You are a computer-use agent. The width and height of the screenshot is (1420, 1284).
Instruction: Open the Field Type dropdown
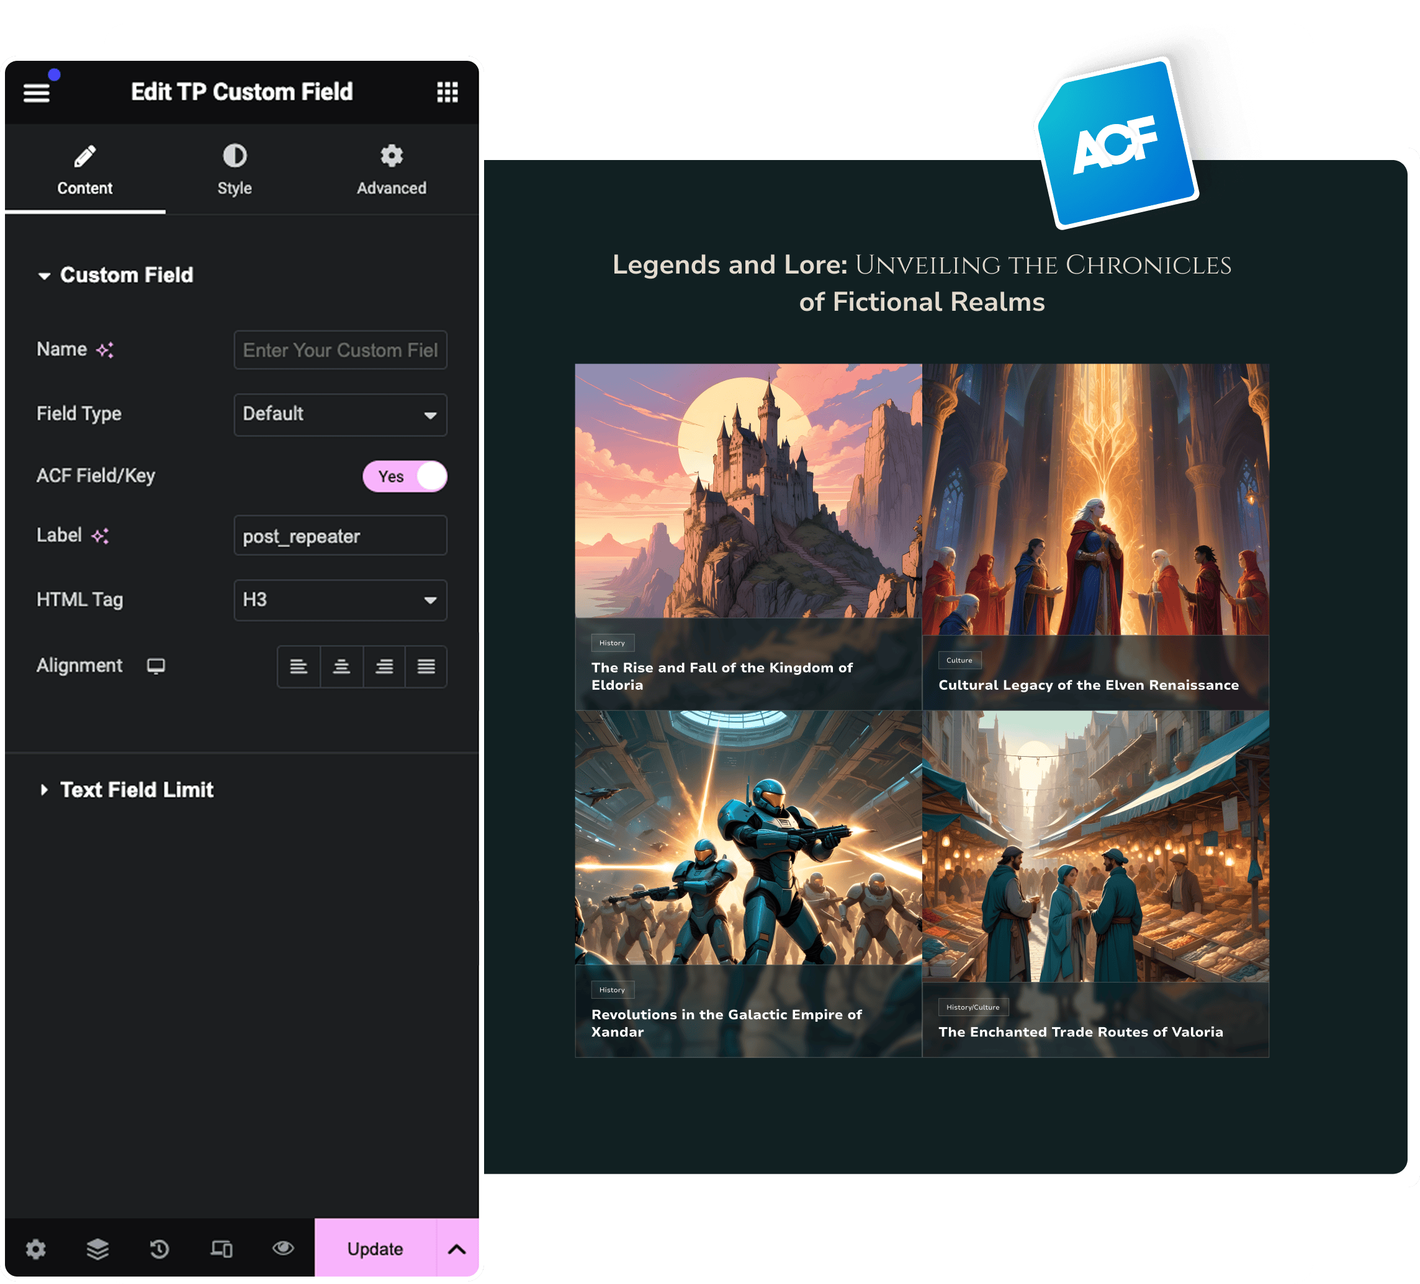point(340,414)
